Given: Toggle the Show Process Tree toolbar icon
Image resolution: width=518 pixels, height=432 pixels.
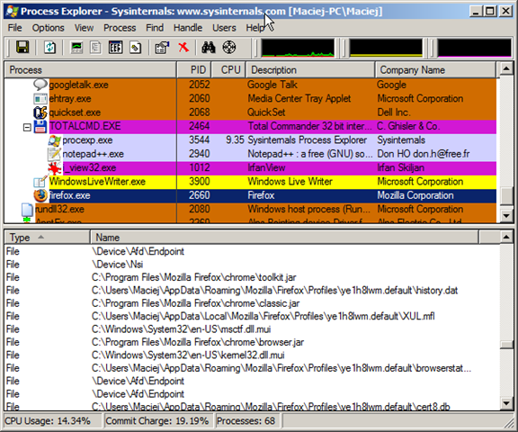Looking at the screenshot, I should tap(96, 48).
